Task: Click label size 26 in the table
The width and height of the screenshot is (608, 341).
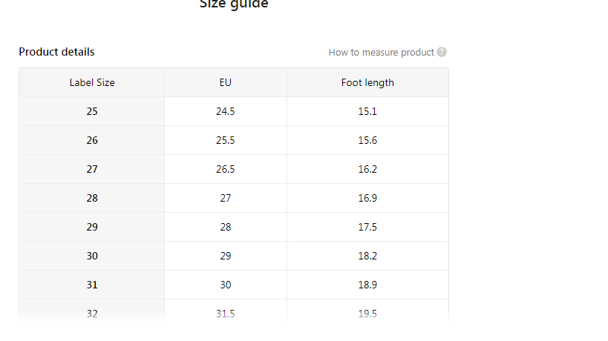Action: point(92,140)
